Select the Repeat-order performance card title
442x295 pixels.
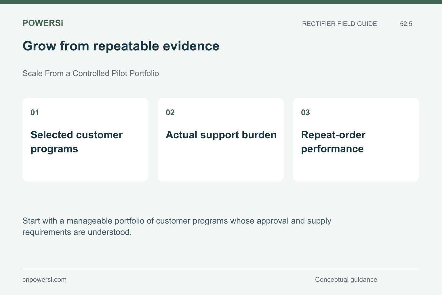click(333, 142)
